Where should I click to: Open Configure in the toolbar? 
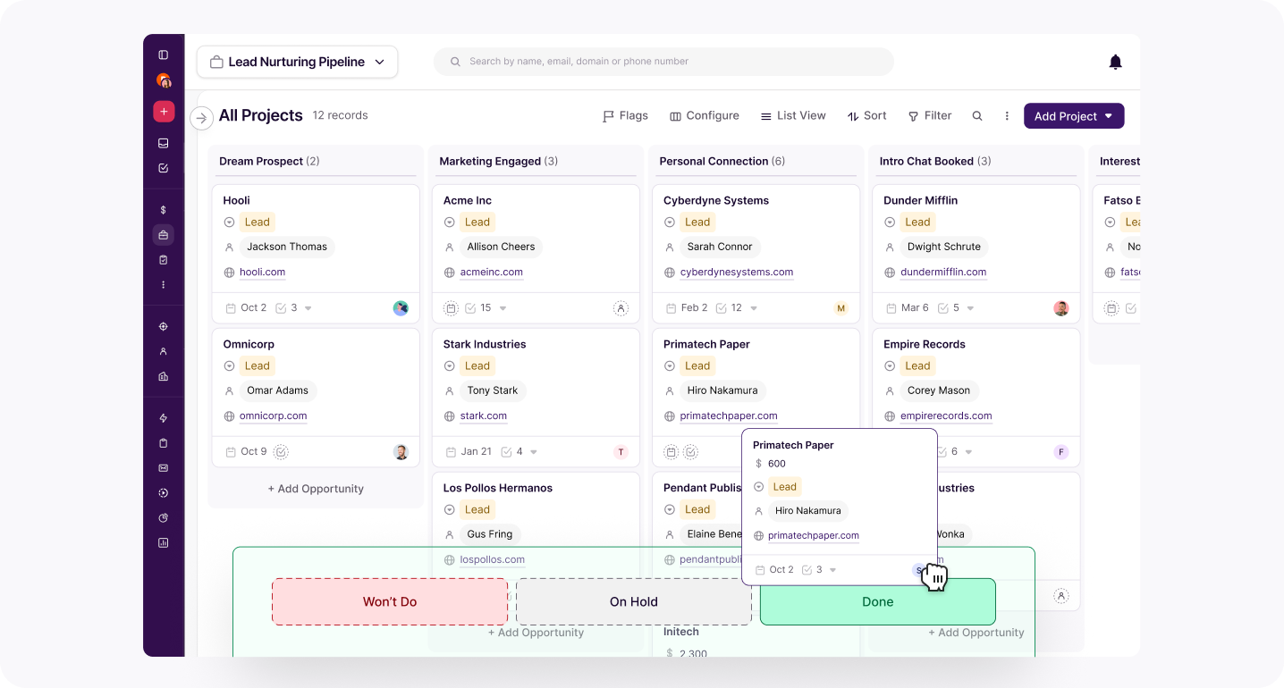(x=705, y=116)
